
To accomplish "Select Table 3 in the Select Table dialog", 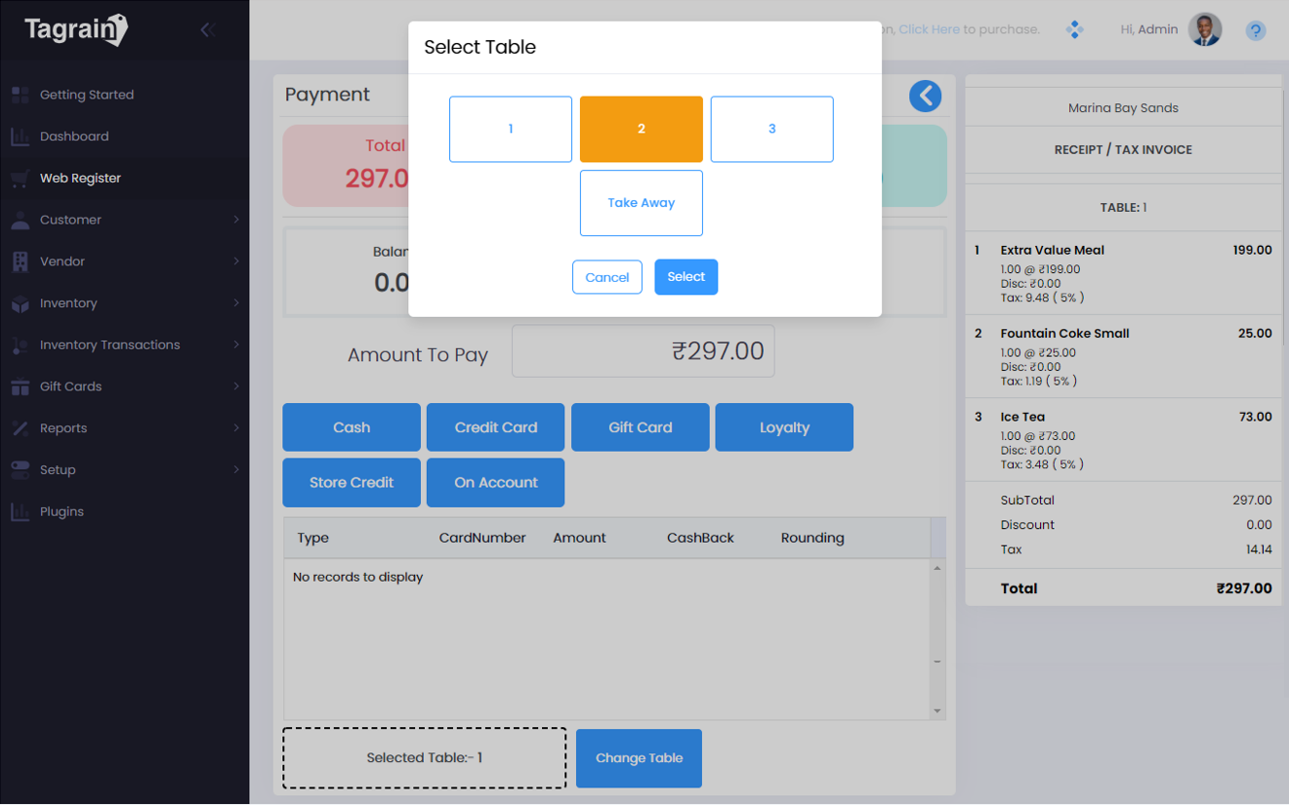I will [x=771, y=129].
